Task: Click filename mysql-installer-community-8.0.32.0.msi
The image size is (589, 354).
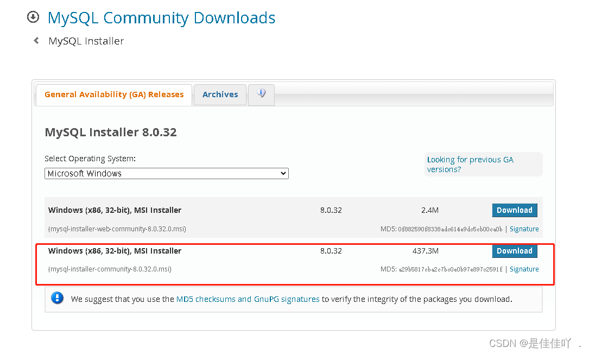Action: pyautogui.click(x=110, y=269)
